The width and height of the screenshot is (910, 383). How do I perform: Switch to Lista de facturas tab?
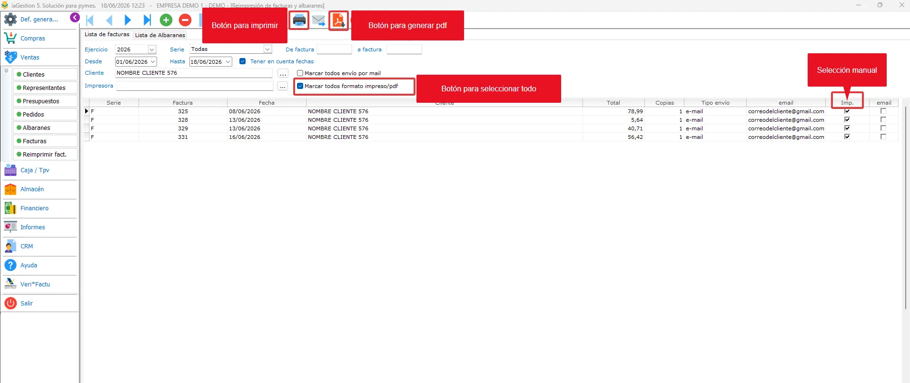click(x=107, y=34)
